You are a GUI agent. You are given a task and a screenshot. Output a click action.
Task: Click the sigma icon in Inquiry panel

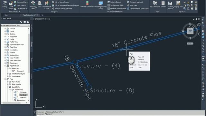pos(192,5)
